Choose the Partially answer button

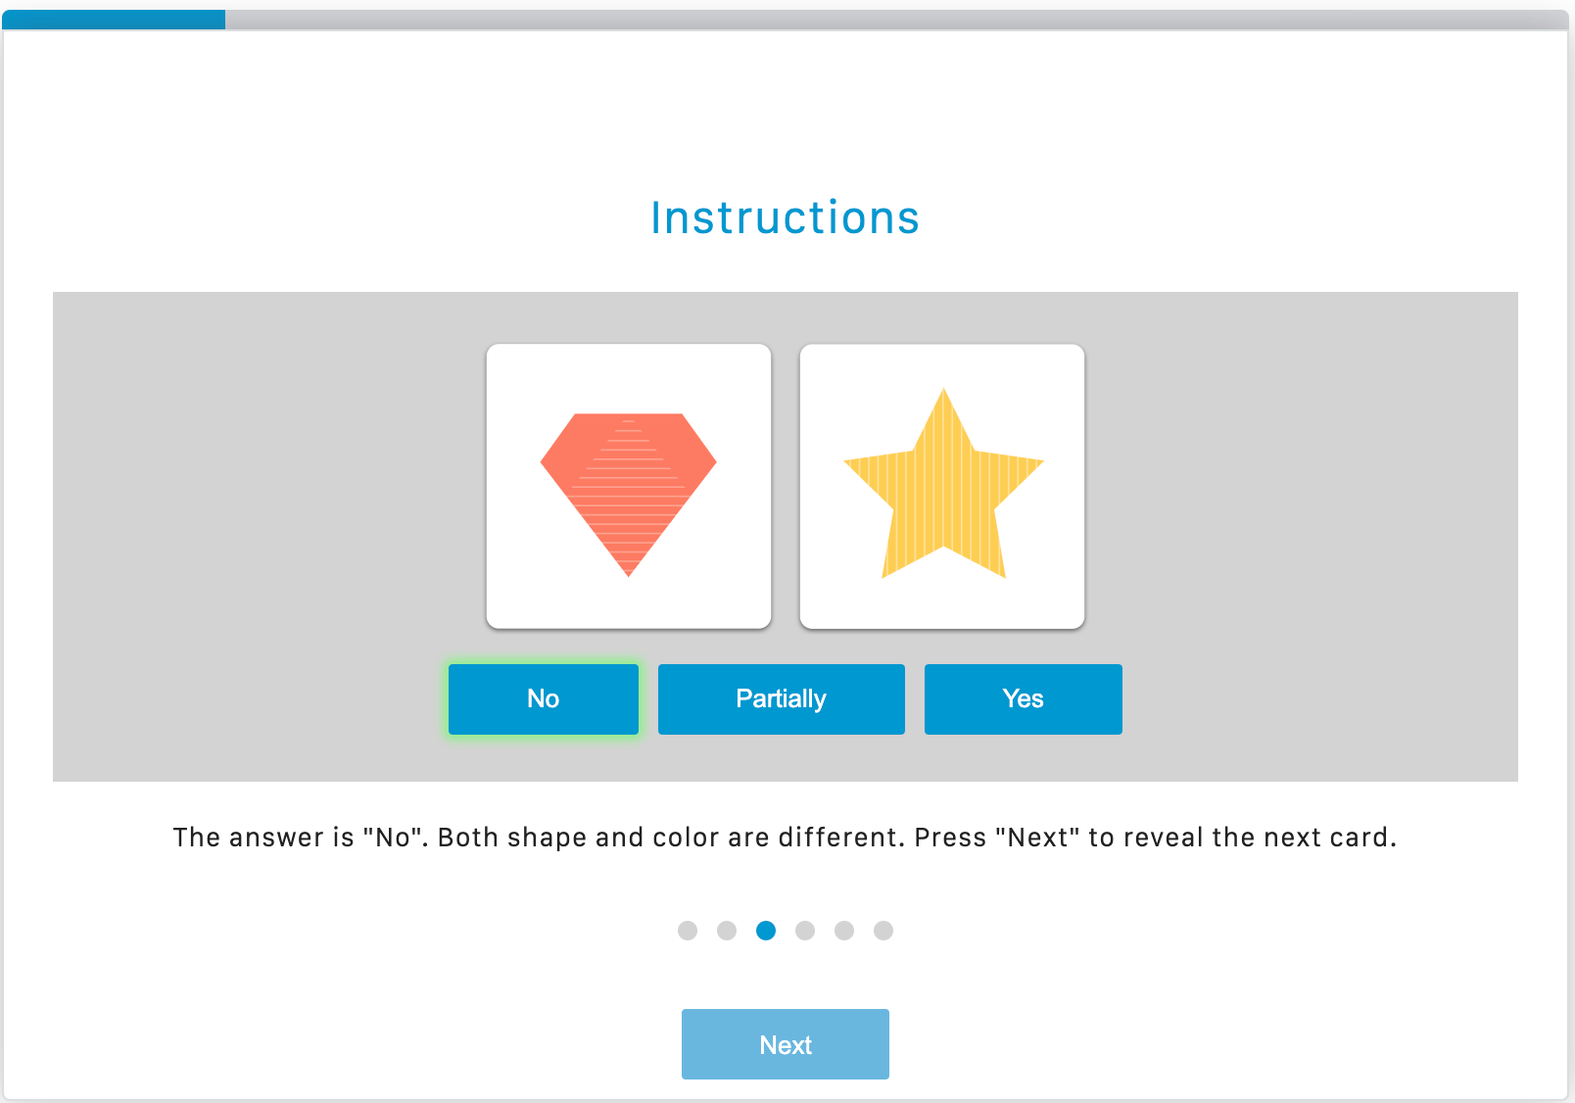[782, 698]
